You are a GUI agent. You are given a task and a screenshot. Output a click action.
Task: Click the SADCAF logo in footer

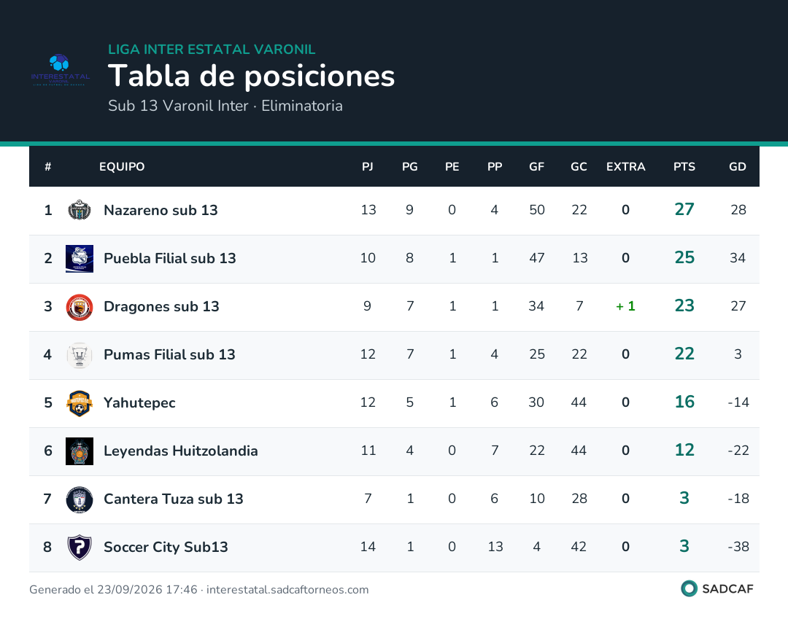pyautogui.click(x=717, y=589)
